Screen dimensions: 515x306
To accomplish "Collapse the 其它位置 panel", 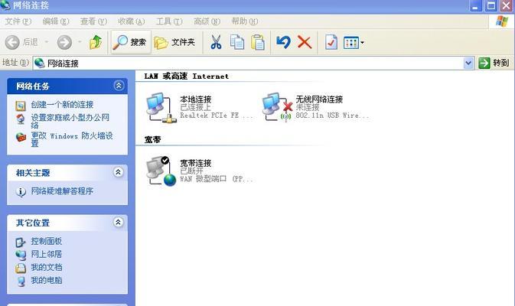I will pyautogui.click(x=119, y=223).
